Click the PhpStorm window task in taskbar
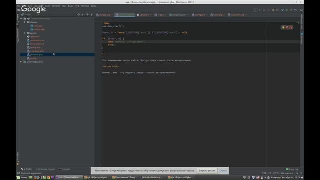The width and height of the screenshot is (320, 180). tap(69, 178)
